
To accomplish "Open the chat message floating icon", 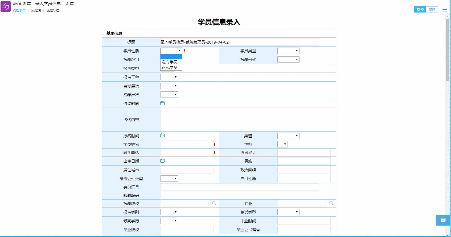I will 443,220.
